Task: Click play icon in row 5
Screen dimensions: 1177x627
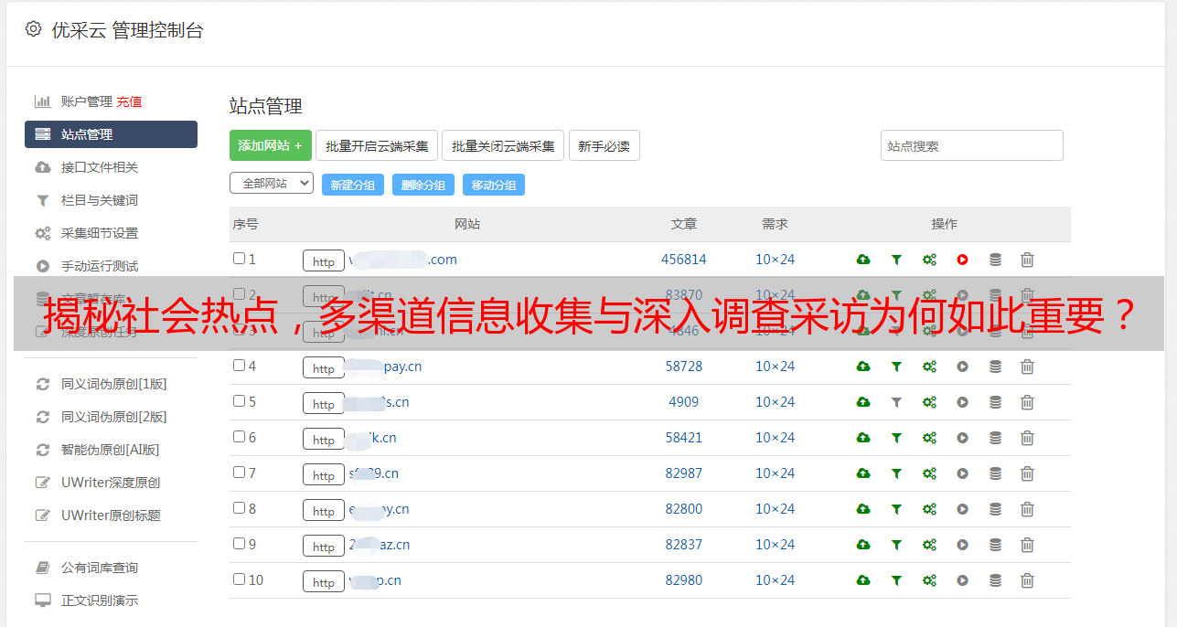Action: tap(962, 402)
